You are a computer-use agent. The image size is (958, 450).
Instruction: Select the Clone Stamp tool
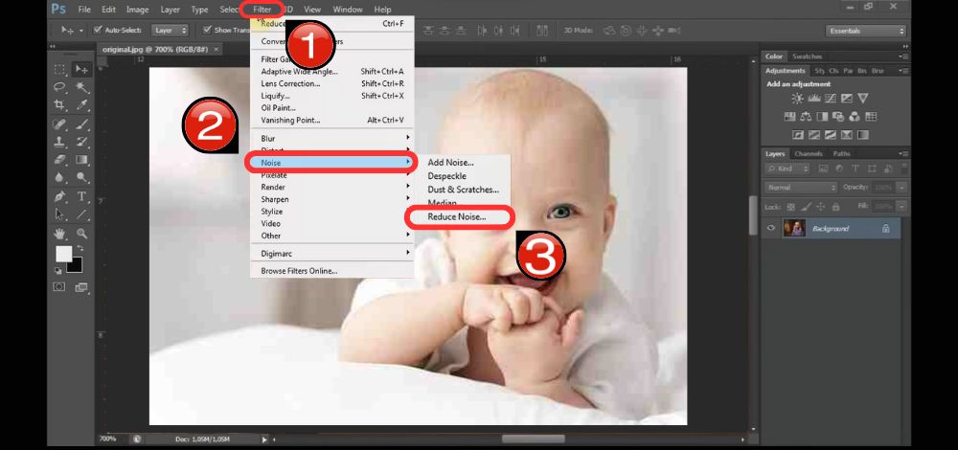point(59,143)
